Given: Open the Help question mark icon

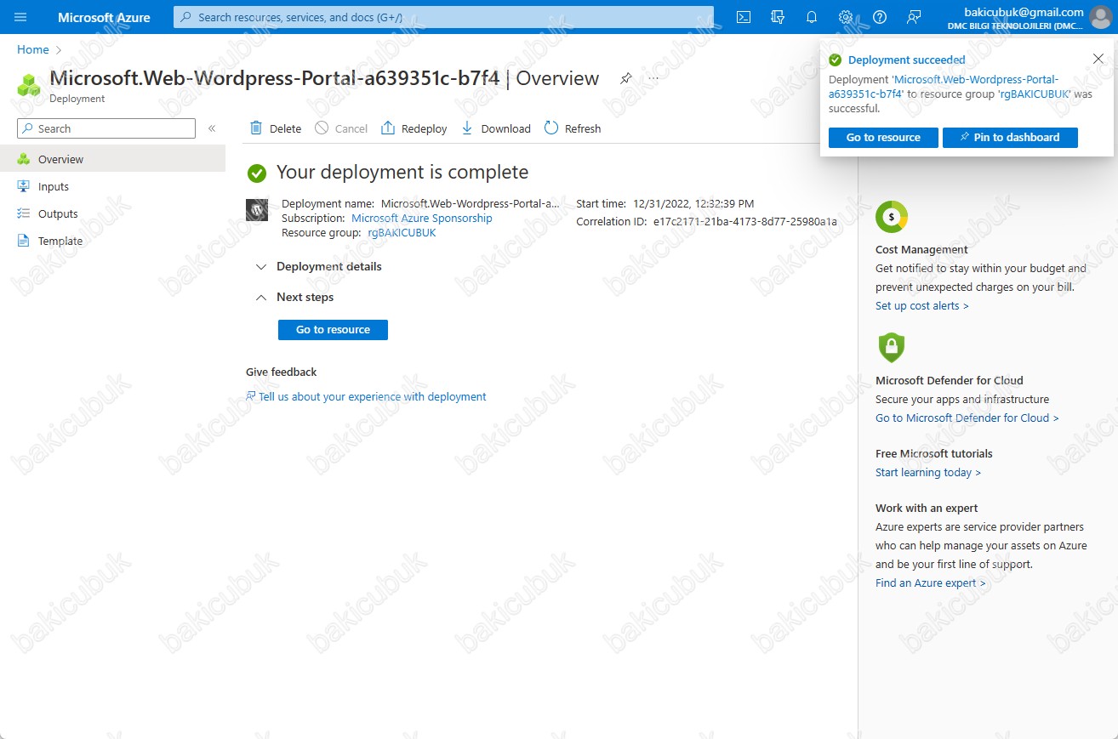Looking at the screenshot, I should tap(880, 17).
